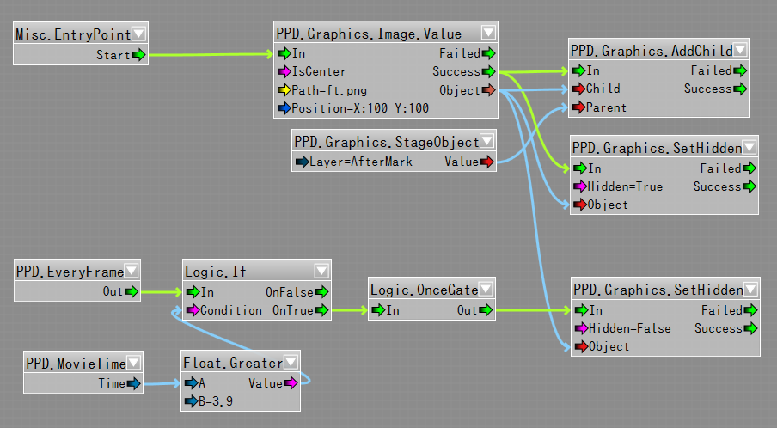Image resolution: width=777 pixels, height=428 pixels.
Task: Click the Hidden=True boolean input port
Action: coord(578,186)
